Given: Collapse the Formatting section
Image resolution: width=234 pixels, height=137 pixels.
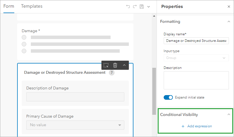Looking at the screenshot, I should (229, 22).
